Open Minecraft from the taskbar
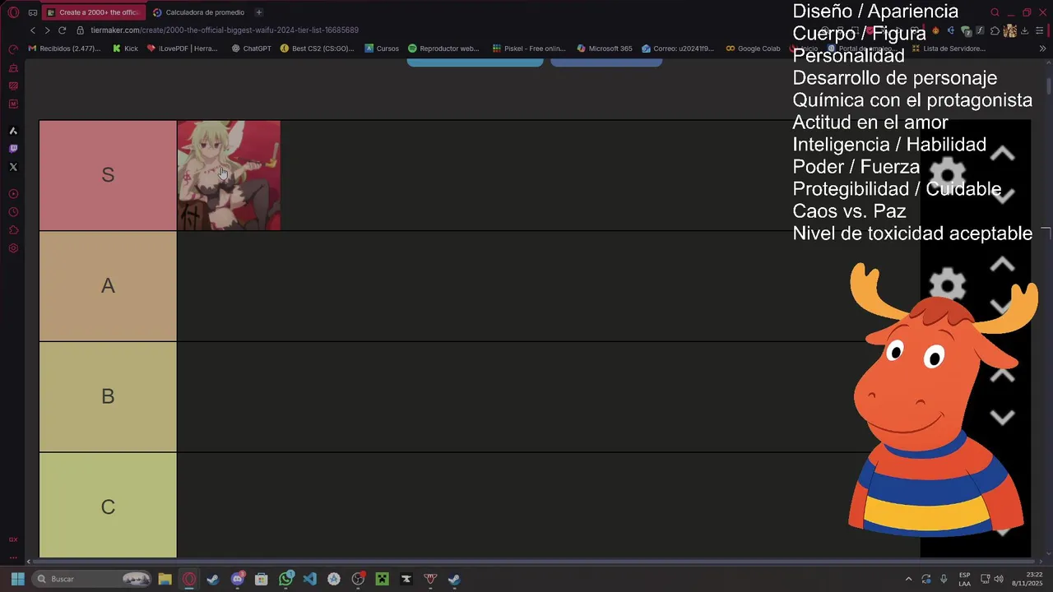This screenshot has width=1053, height=592. pyautogui.click(x=382, y=579)
